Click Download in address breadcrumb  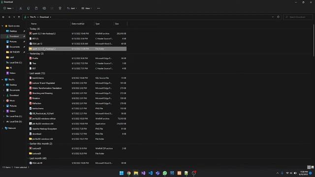click(x=44, y=17)
